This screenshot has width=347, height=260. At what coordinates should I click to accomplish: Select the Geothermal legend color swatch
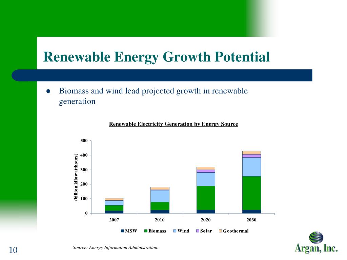click(220, 231)
